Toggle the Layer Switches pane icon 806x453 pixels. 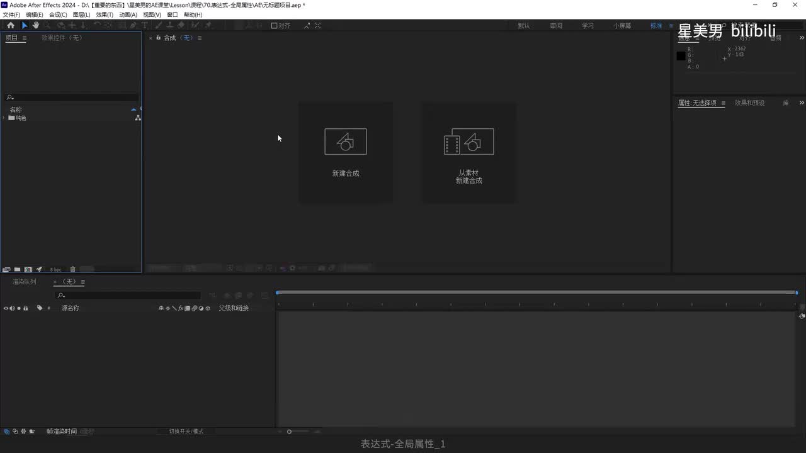point(6,432)
